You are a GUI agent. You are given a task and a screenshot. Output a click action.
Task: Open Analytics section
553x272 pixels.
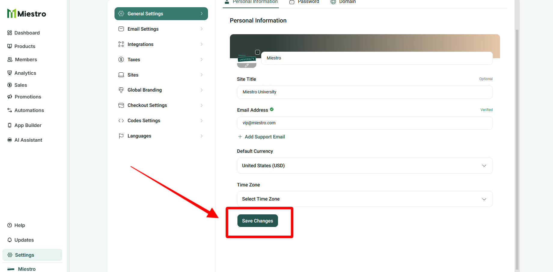[25, 73]
